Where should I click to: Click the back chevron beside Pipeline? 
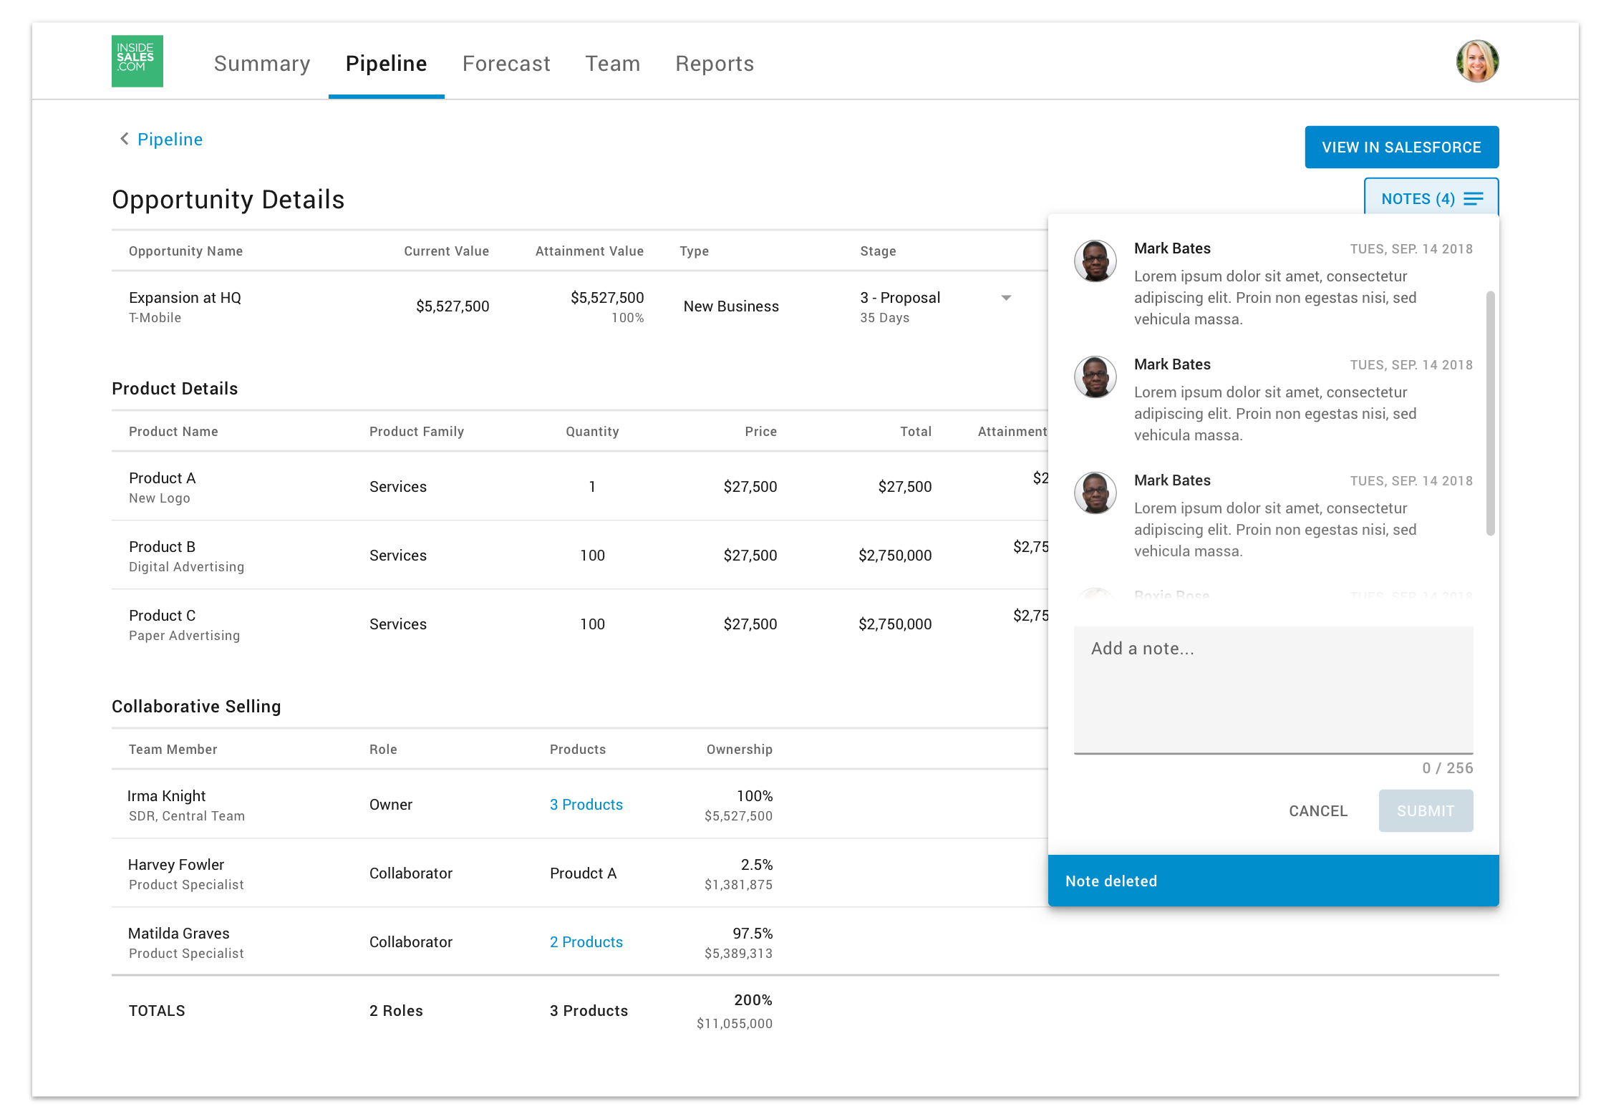(x=125, y=139)
